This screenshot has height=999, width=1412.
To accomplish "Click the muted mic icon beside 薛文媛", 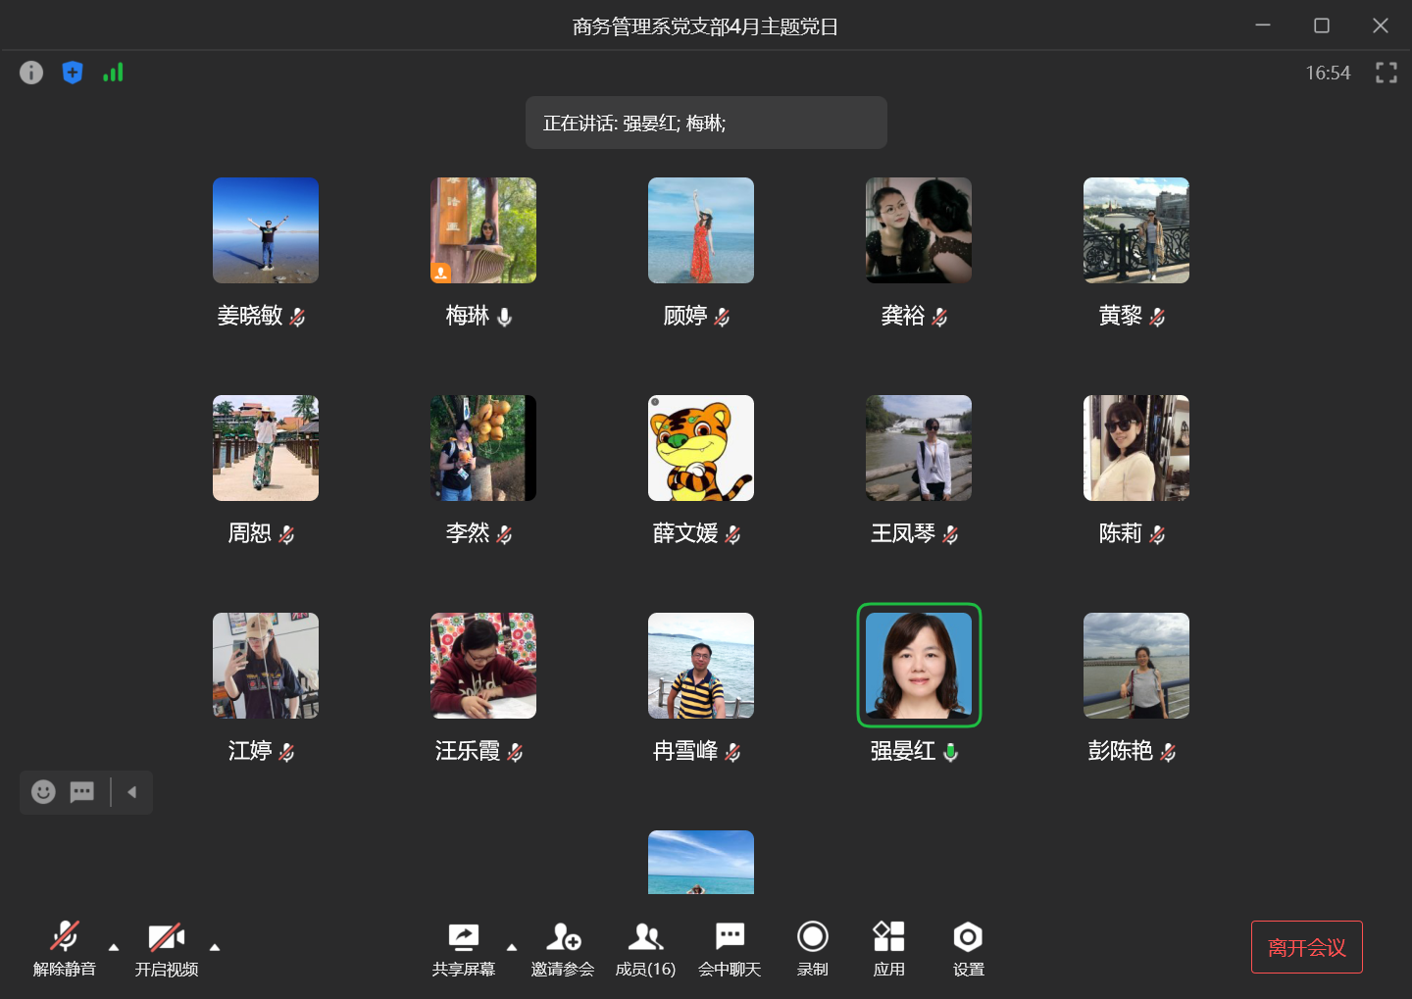I will [732, 534].
